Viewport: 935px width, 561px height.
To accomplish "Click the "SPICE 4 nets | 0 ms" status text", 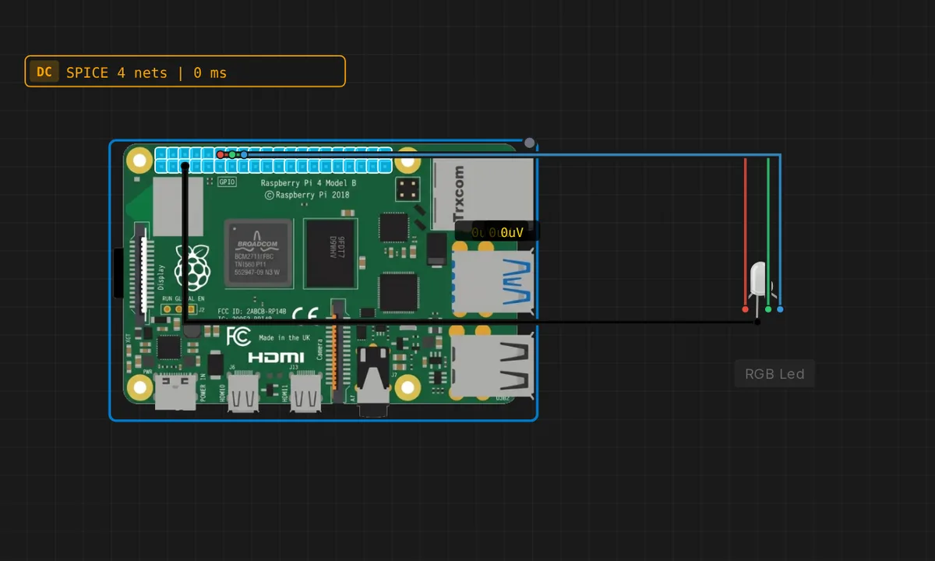I will (146, 72).
